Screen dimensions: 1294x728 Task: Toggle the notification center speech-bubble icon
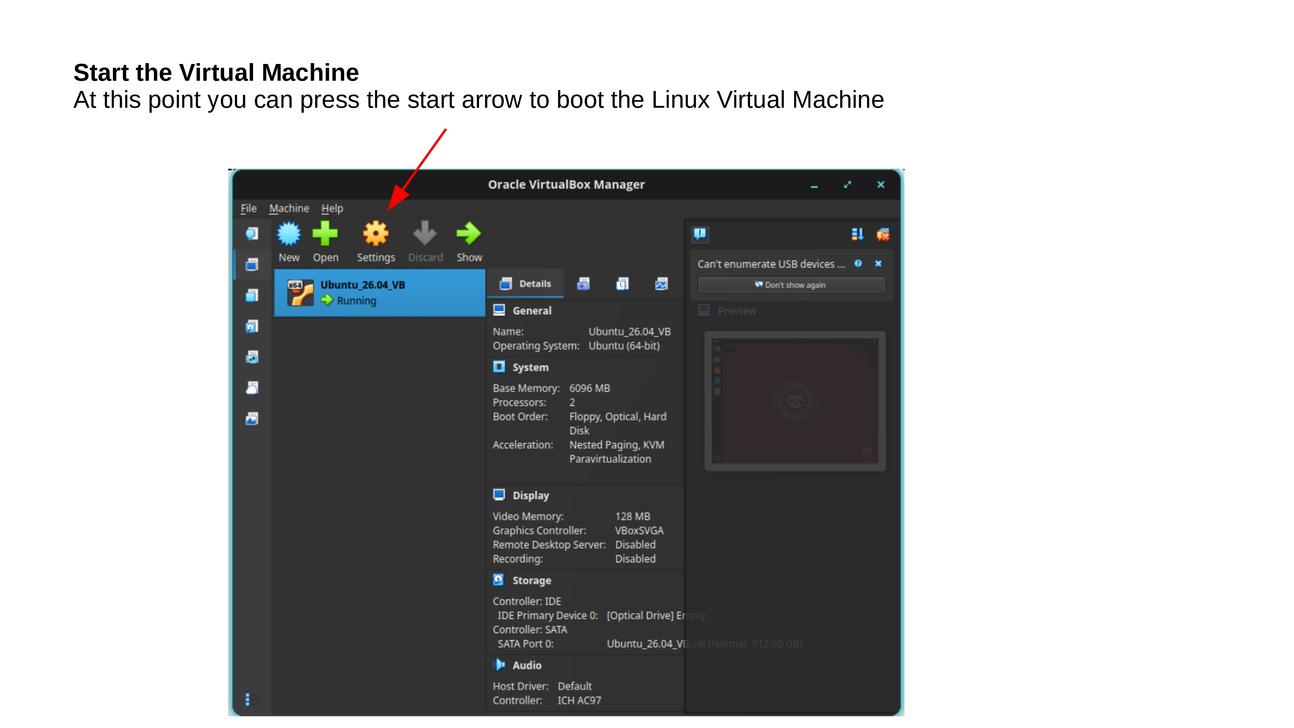700,234
